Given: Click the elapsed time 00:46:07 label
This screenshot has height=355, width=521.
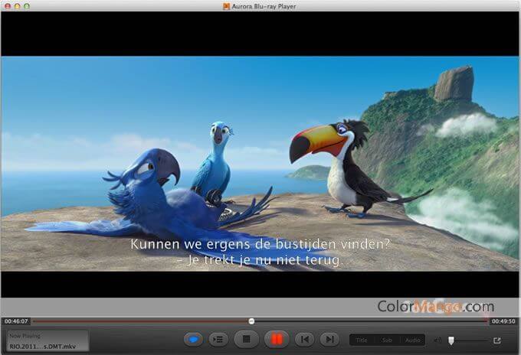Looking at the screenshot, I should 15,321.
